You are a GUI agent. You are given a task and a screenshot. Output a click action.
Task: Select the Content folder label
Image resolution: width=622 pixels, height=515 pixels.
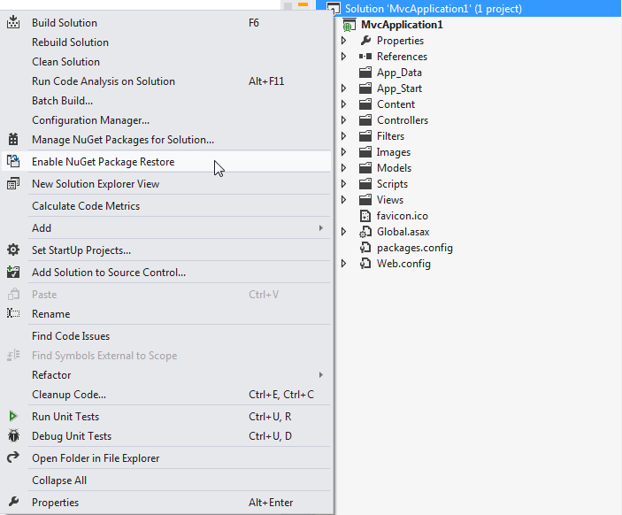click(x=395, y=104)
